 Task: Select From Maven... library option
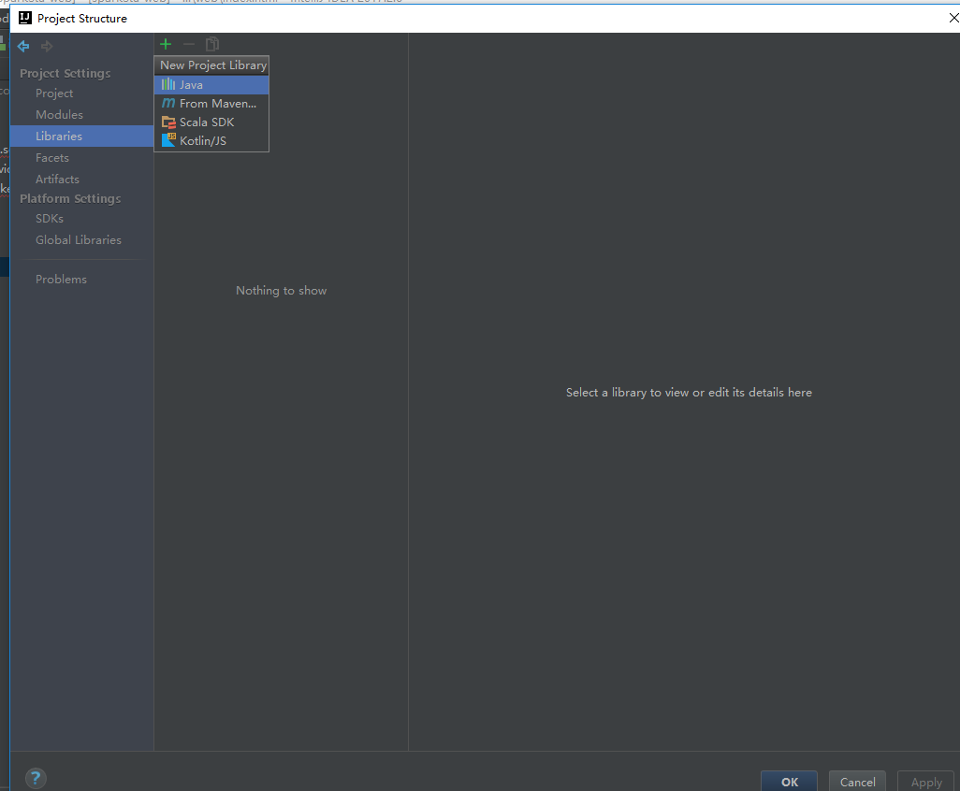211,104
